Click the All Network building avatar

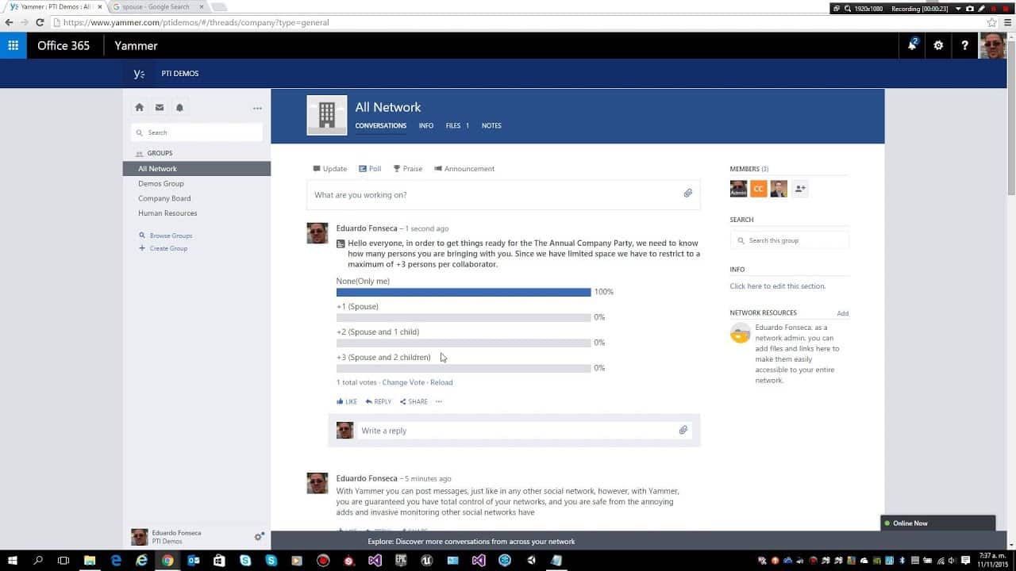pyautogui.click(x=327, y=116)
